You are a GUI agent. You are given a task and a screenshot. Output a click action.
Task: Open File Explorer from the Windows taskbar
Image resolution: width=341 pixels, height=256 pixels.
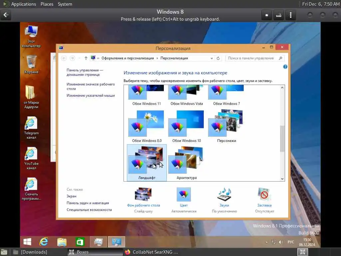62,242
